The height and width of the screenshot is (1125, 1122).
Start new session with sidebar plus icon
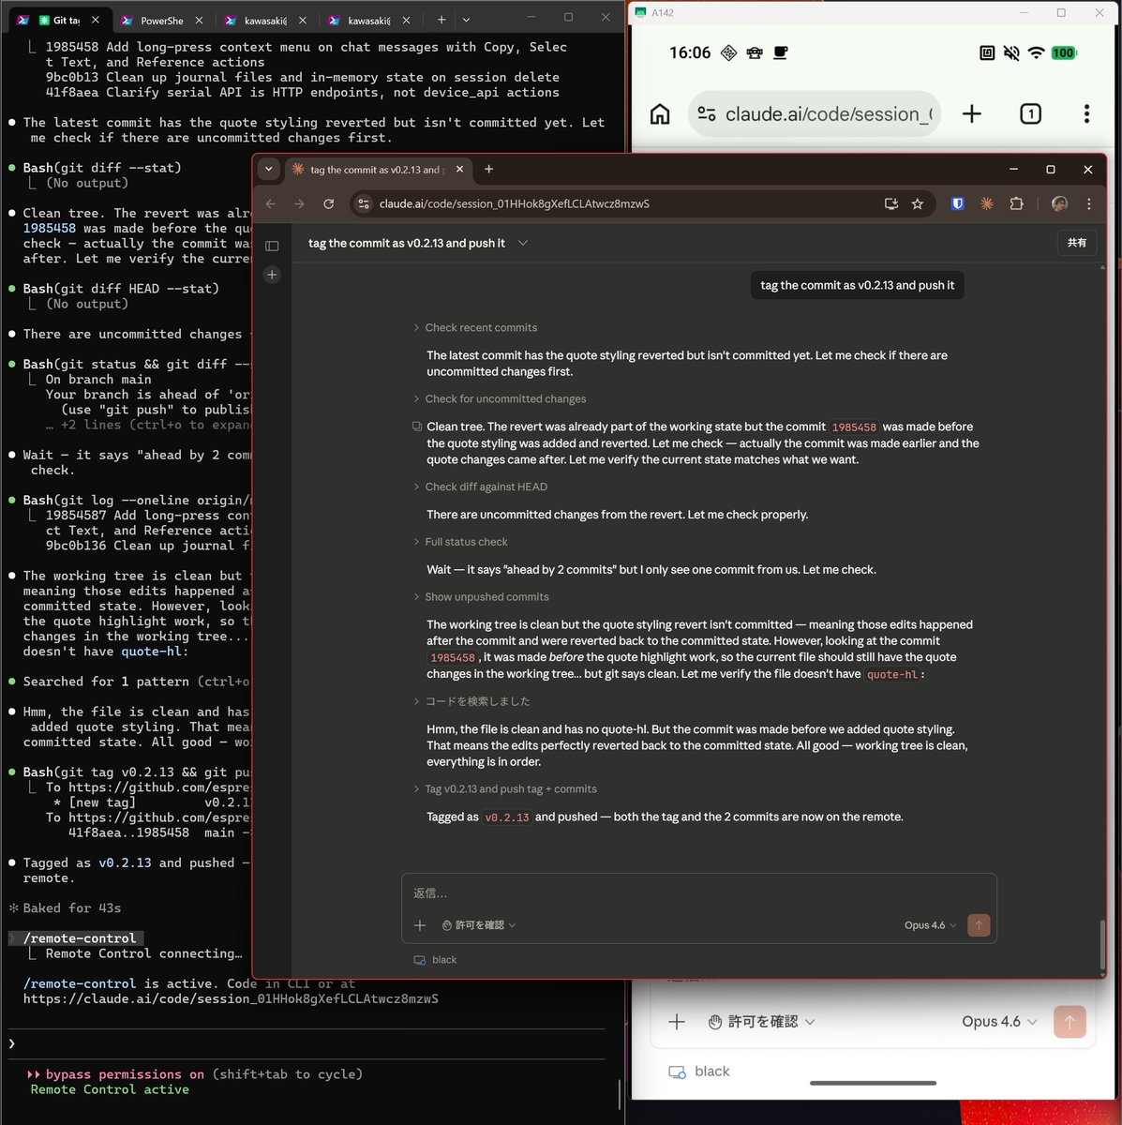click(x=272, y=275)
